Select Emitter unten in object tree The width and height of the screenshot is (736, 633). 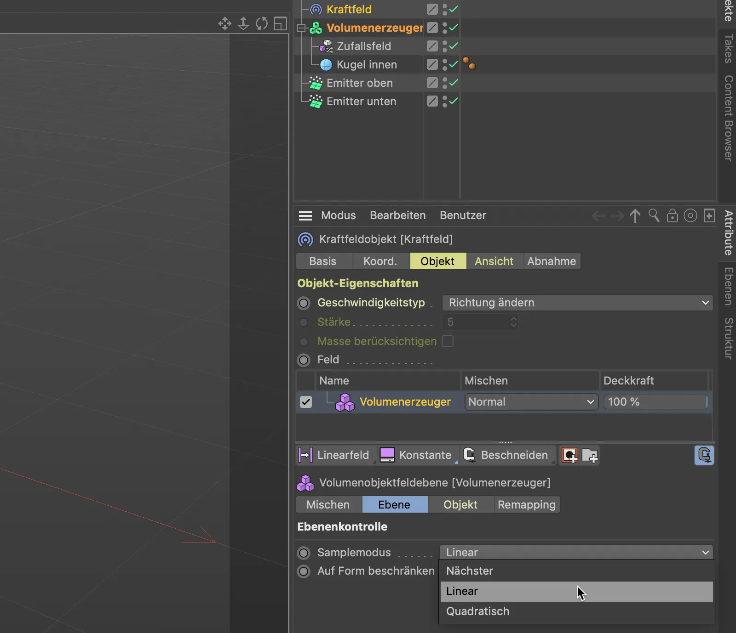(x=361, y=102)
